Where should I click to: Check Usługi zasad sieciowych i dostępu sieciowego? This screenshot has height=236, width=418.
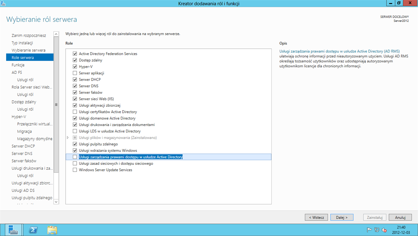[x=75, y=164]
